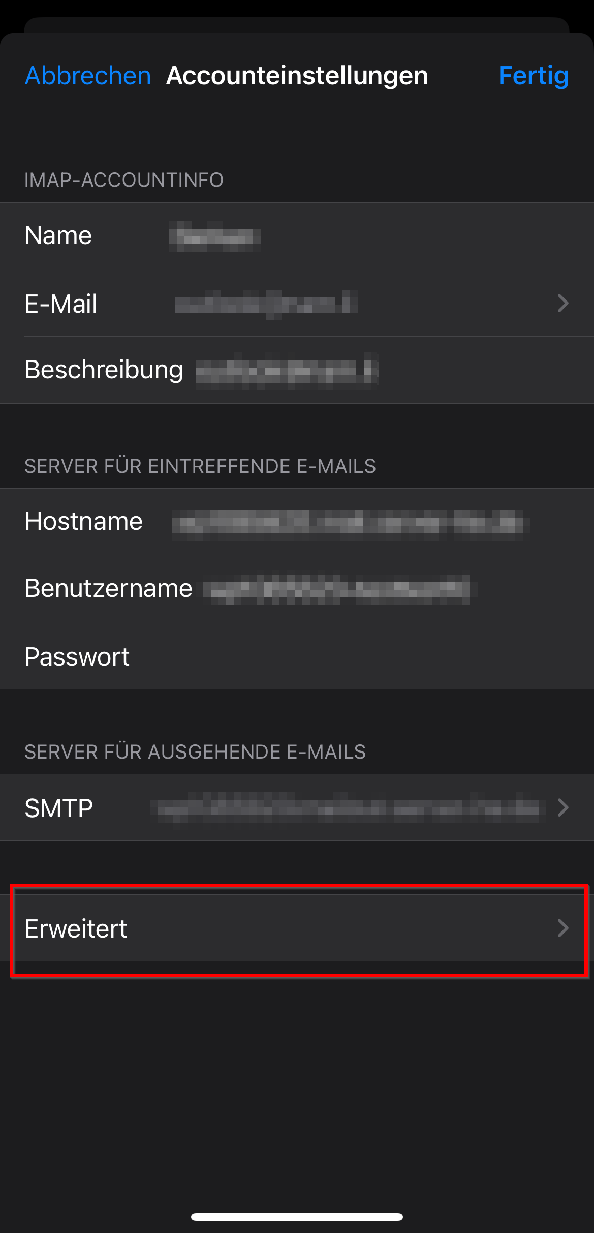Select the SMTP outgoing server label
Image resolution: width=594 pixels, height=1233 pixels.
coord(59,808)
